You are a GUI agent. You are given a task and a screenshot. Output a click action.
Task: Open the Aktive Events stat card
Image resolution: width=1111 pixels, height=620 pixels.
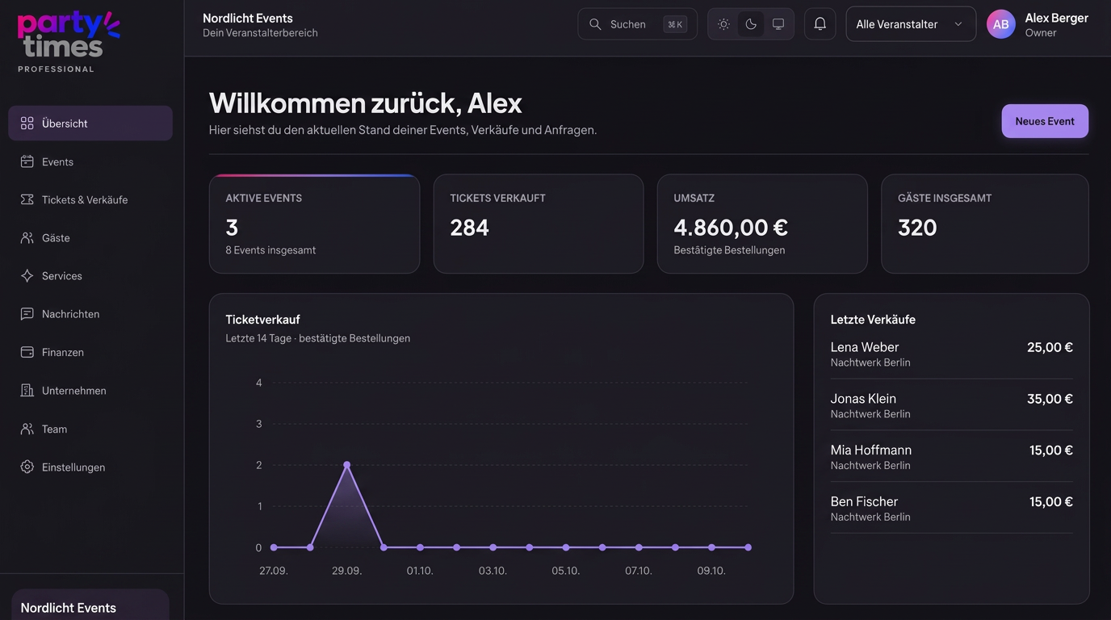[x=314, y=224]
